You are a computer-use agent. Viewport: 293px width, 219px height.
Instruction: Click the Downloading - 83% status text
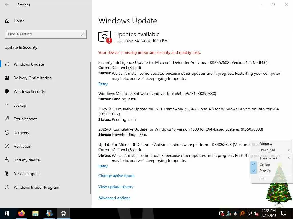coord(129,135)
